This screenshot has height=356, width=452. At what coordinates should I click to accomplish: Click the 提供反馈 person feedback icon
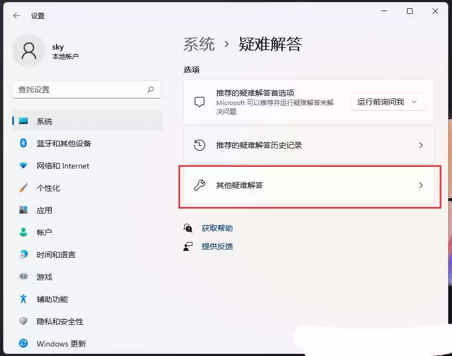tap(188, 246)
